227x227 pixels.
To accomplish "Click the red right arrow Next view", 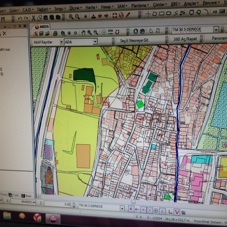I will [106, 16].
